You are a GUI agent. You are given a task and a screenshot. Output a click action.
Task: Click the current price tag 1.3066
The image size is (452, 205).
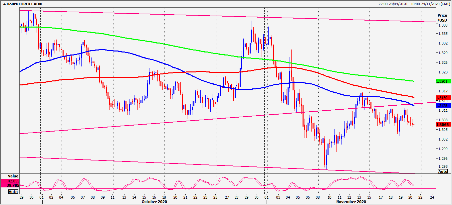pos(443,125)
